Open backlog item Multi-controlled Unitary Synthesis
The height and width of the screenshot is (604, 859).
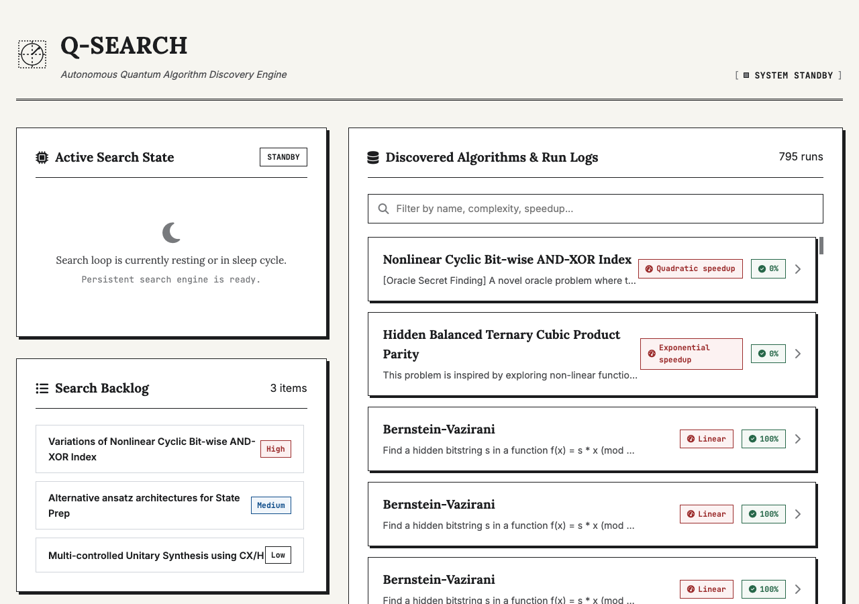tap(170, 555)
